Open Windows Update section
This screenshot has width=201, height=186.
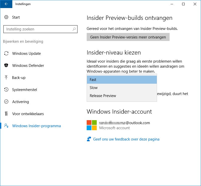tap(26, 53)
